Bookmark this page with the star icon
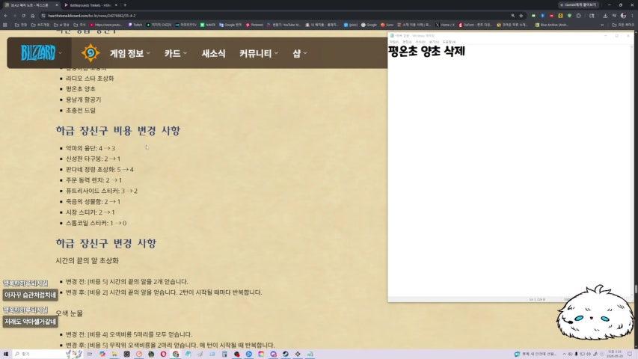Viewport: 638px width, 359px height. point(521,16)
